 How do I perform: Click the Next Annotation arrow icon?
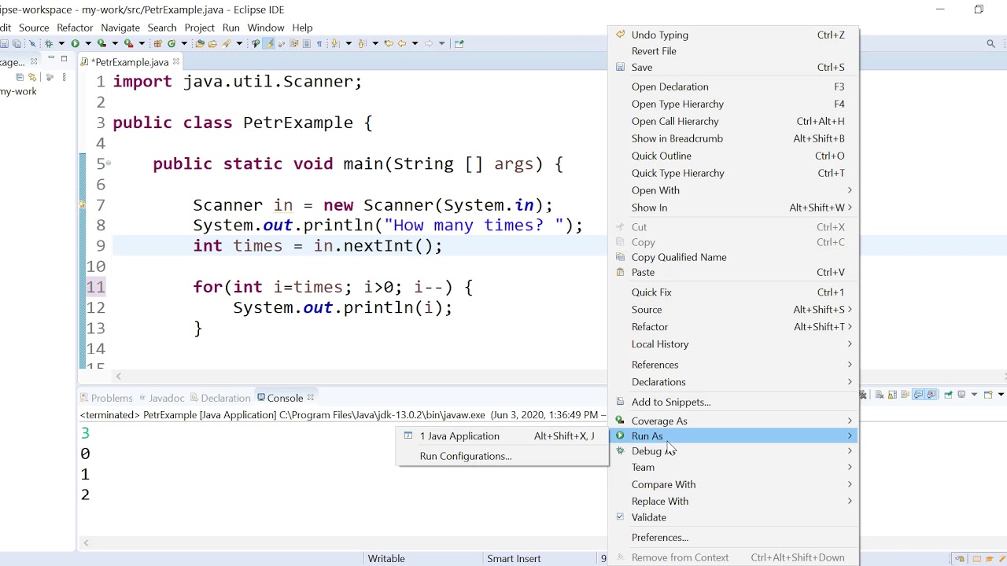pyautogui.click(x=334, y=44)
